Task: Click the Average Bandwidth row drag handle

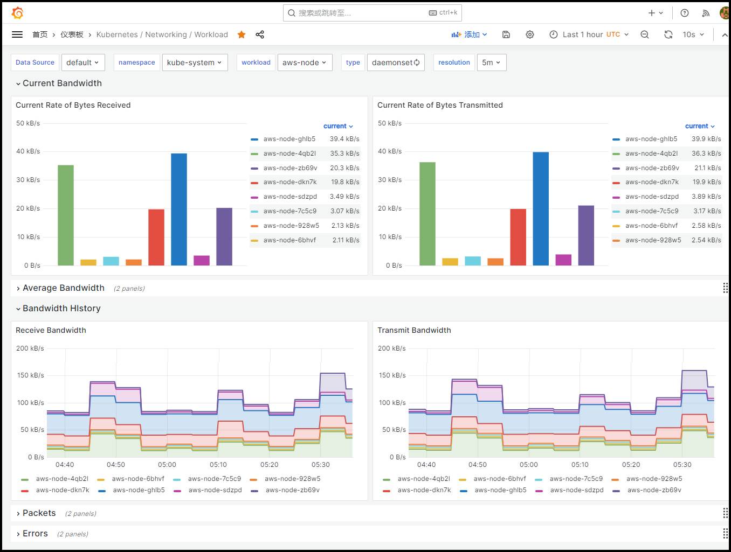Action: pos(725,288)
